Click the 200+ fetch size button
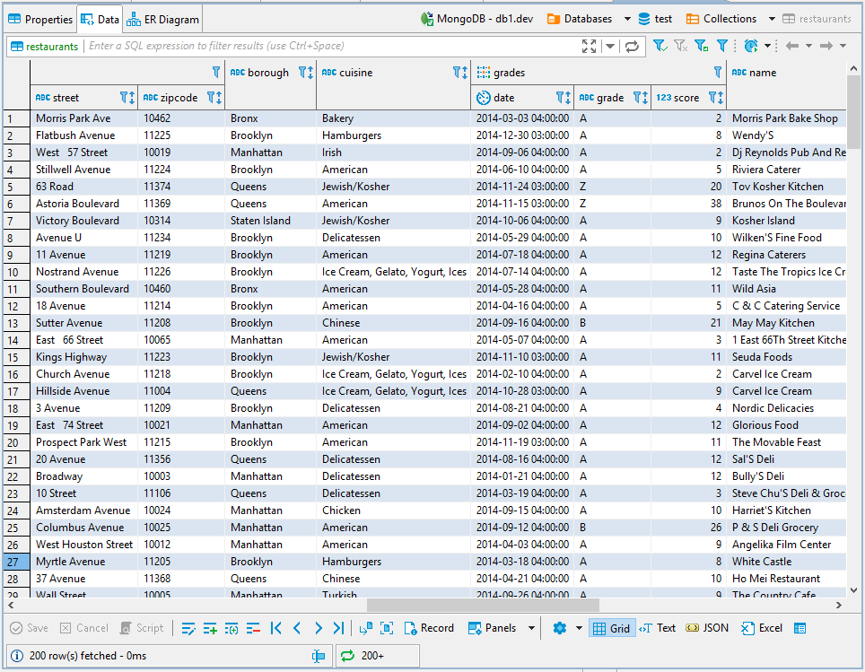Image resolution: width=865 pixels, height=672 pixels. tap(378, 656)
